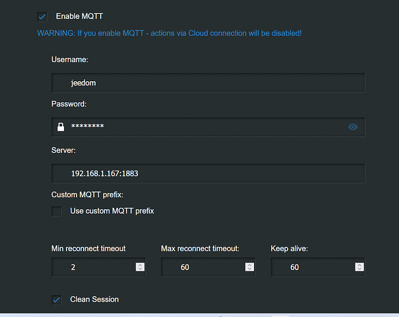The height and width of the screenshot is (317, 399).
Task: Focus the Username field containing jeedom
Action: tap(208, 83)
